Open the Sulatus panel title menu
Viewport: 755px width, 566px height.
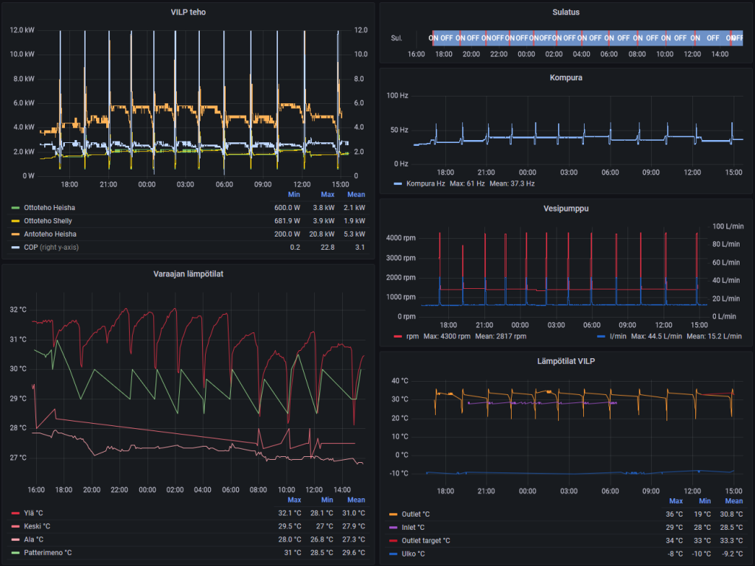coord(566,11)
